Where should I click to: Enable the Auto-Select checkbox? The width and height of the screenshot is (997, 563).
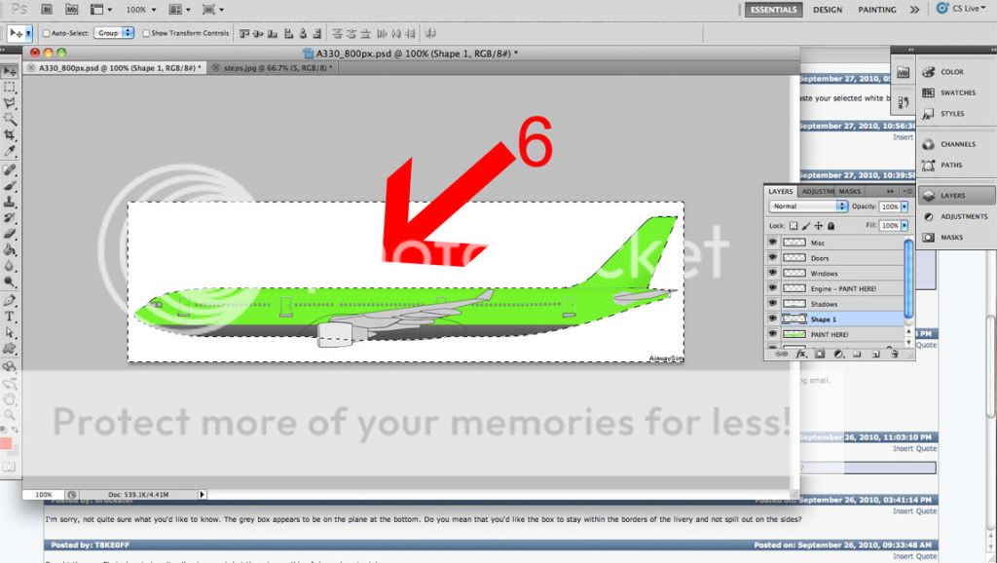coord(46,33)
